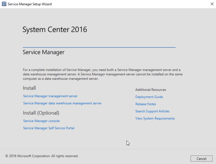Viewport: 216px width, 164px height.
Task: Close the Setup Wizard window
Action: point(212,4)
